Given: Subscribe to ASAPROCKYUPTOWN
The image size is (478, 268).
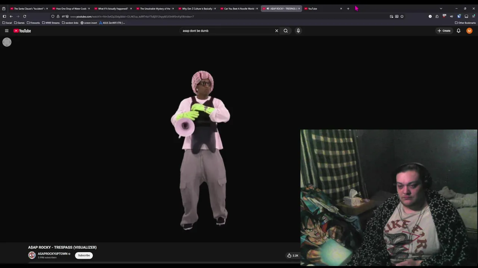Looking at the screenshot, I should point(84,255).
